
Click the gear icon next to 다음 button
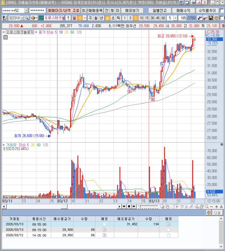pyautogui.click(x=209, y=213)
